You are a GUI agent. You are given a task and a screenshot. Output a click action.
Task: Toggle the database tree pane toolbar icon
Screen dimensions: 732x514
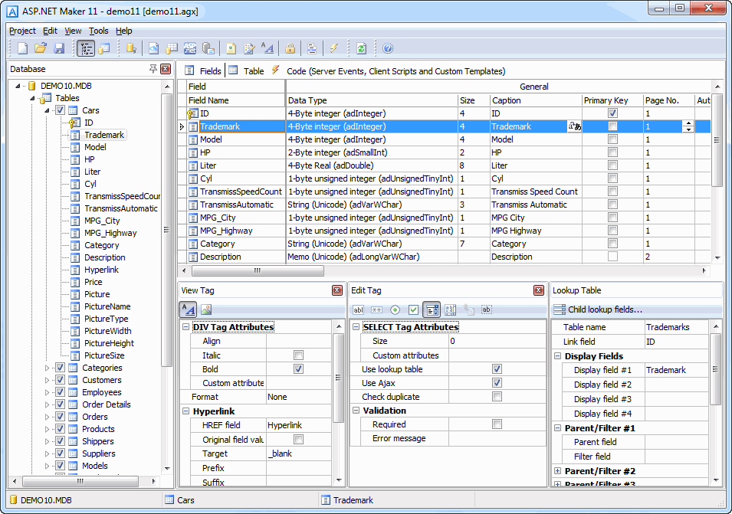tap(86, 48)
